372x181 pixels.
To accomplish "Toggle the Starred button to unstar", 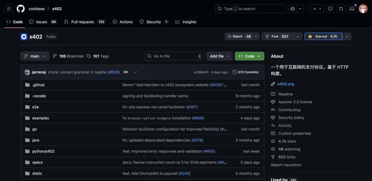I will tap(323, 36).
